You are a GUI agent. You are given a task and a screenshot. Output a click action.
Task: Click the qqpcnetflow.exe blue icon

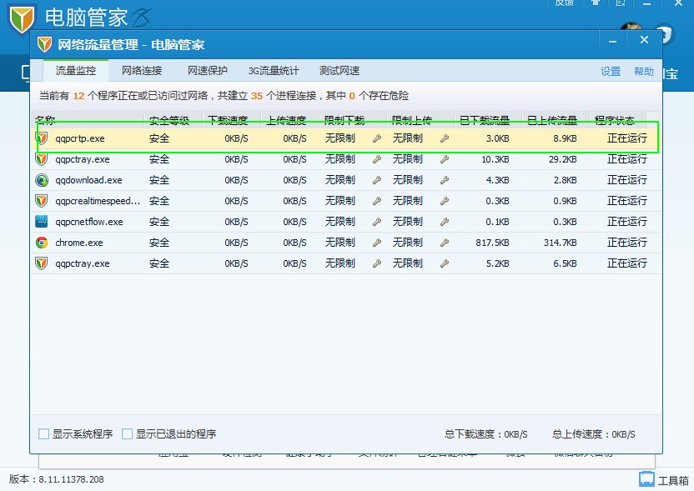pos(42,222)
